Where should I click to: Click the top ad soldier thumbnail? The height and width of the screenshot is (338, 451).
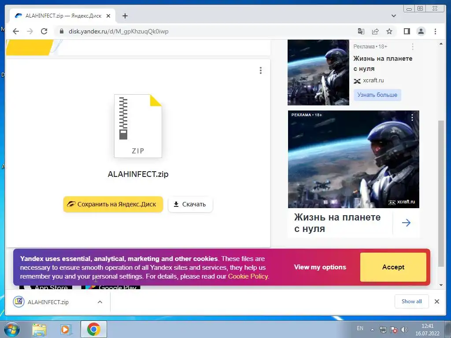318,73
